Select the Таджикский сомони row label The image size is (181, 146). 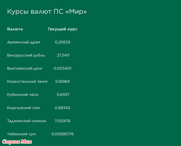(x=27, y=121)
